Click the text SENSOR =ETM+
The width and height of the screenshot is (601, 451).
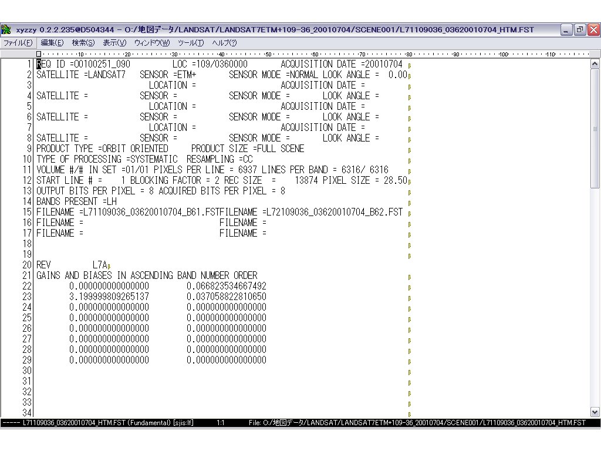click(x=168, y=75)
